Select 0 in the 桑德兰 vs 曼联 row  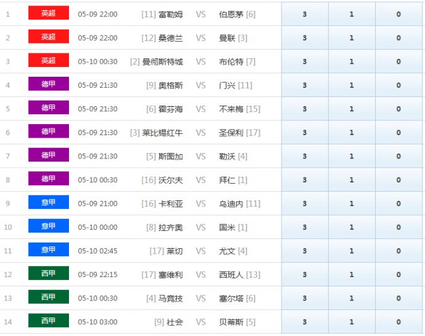399,38
